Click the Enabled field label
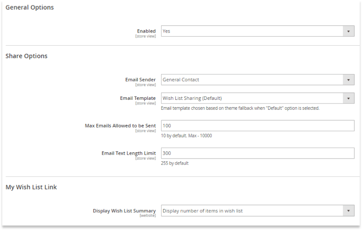This screenshot has height=230, width=362. coord(147,31)
